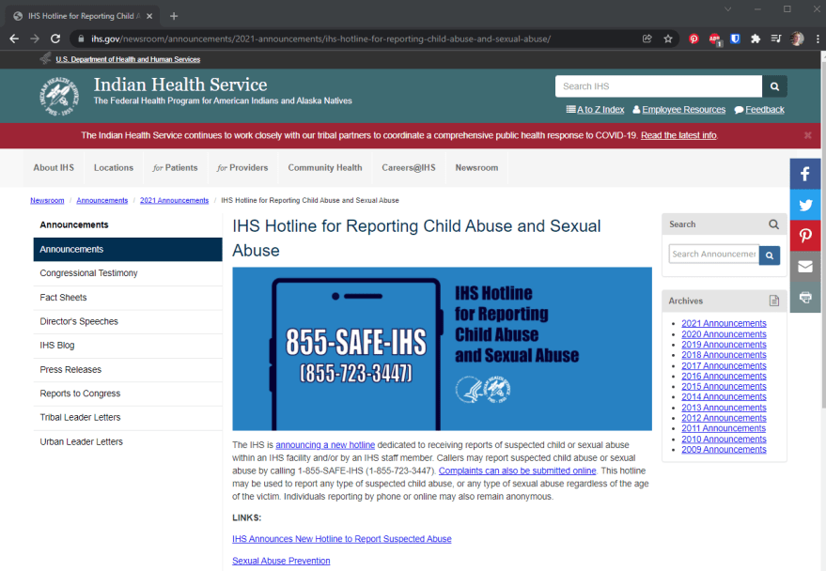Share the page on Facebook
The height and width of the screenshot is (571, 826).
[x=805, y=174]
